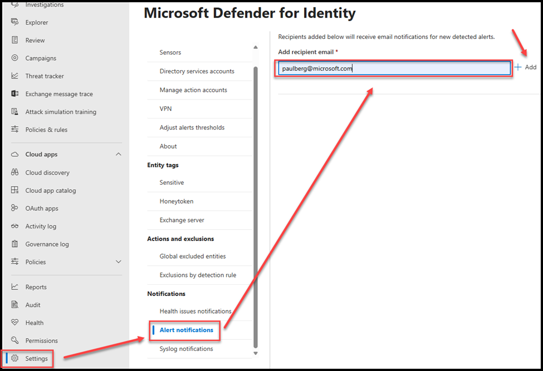Open Health issues notifications page
This screenshot has height=371, width=543.
pos(195,311)
